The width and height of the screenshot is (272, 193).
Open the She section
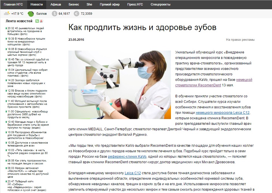89,5
